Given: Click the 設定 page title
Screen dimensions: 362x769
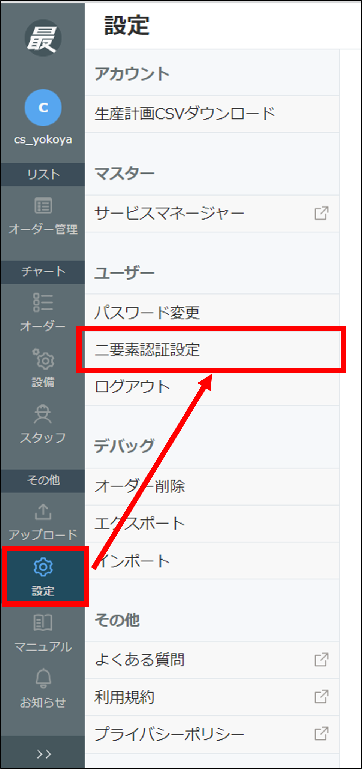Looking at the screenshot, I should 127,25.
